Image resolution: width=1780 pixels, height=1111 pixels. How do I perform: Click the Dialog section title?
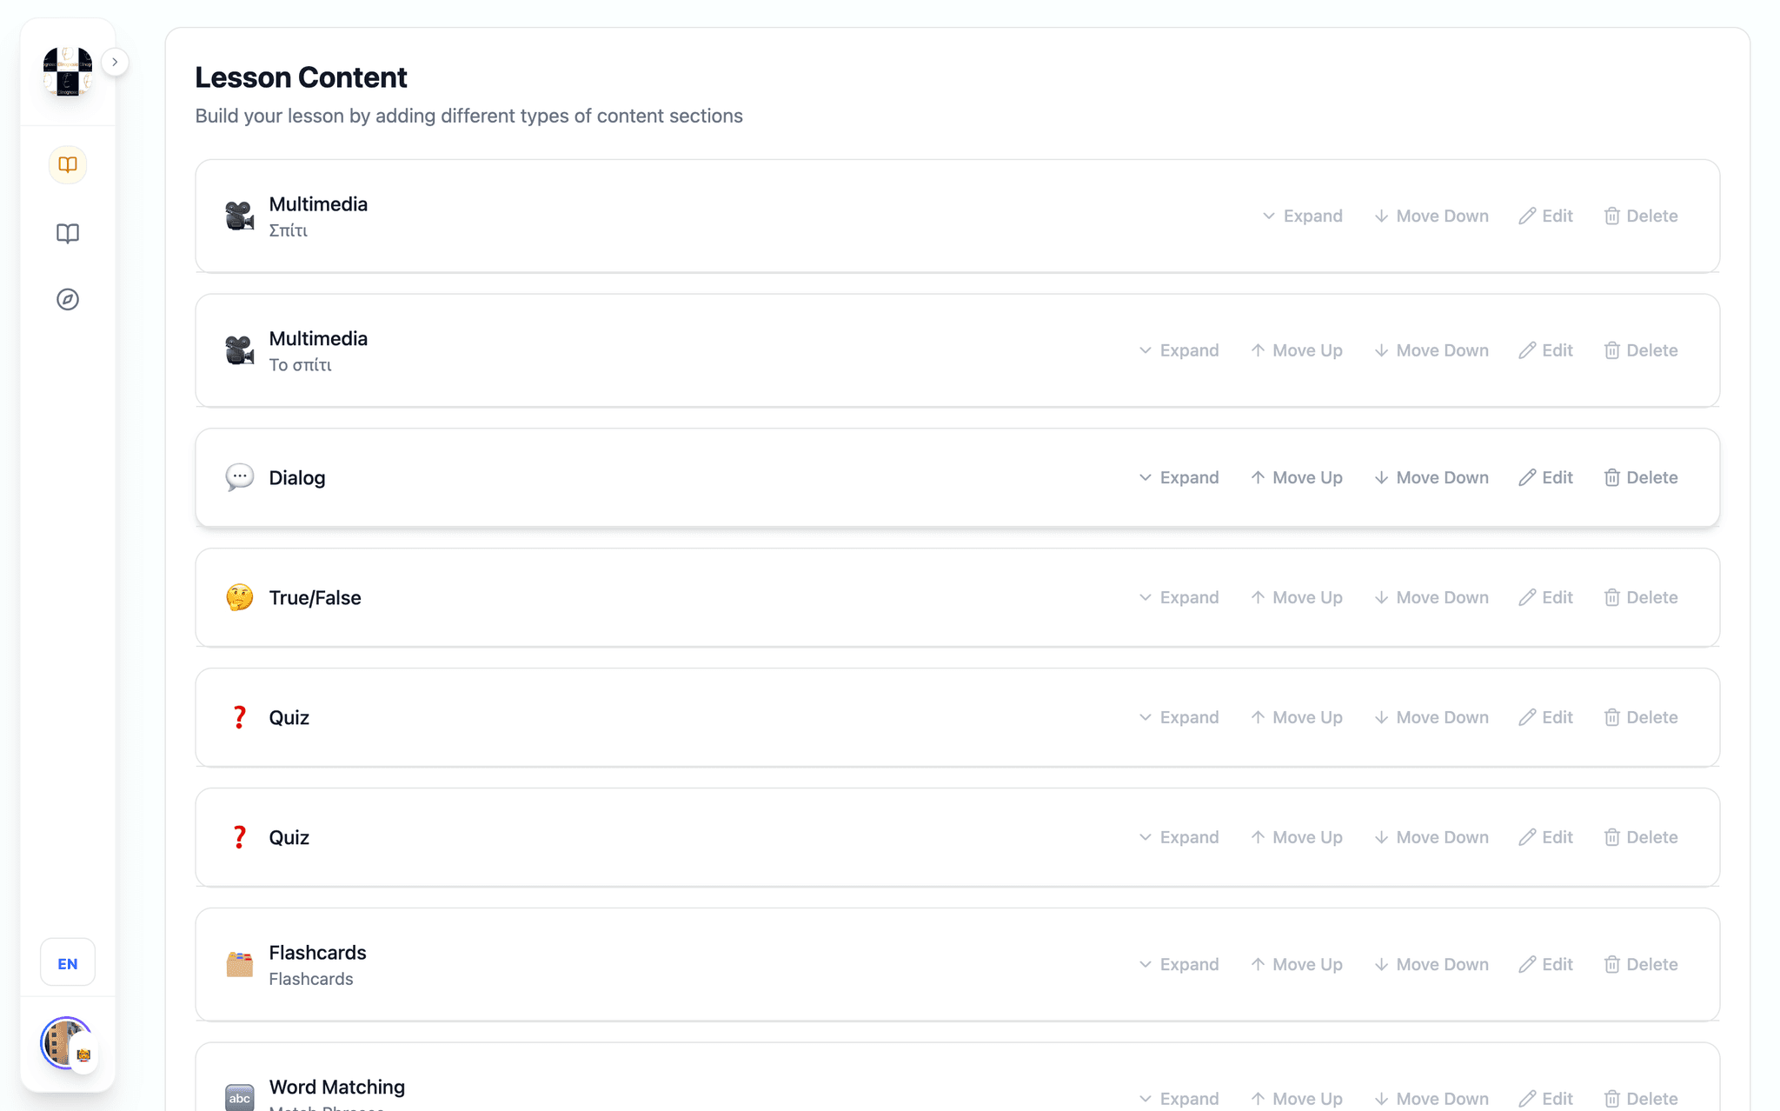coord(297,477)
